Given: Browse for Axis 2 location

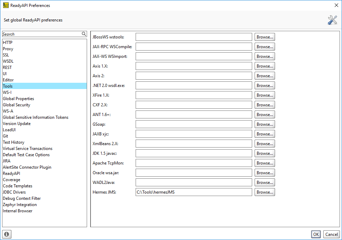Looking at the screenshot, I should [265, 76].
